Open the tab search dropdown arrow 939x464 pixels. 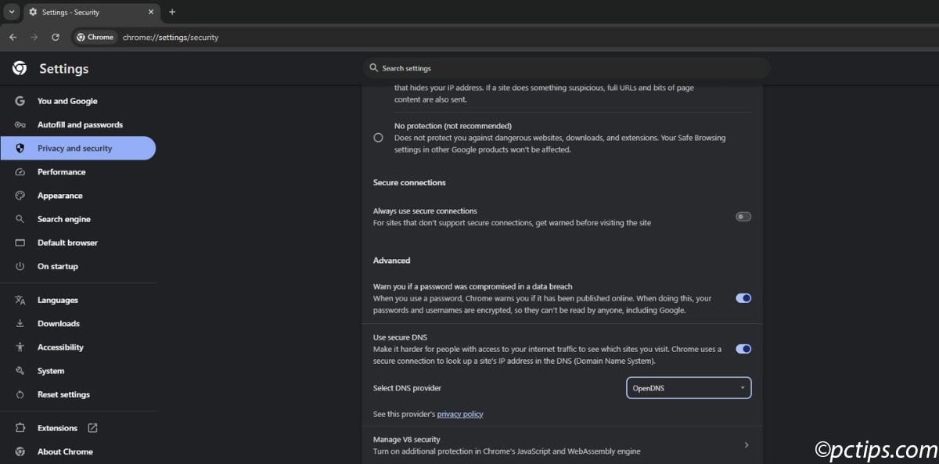pos(11,12)
